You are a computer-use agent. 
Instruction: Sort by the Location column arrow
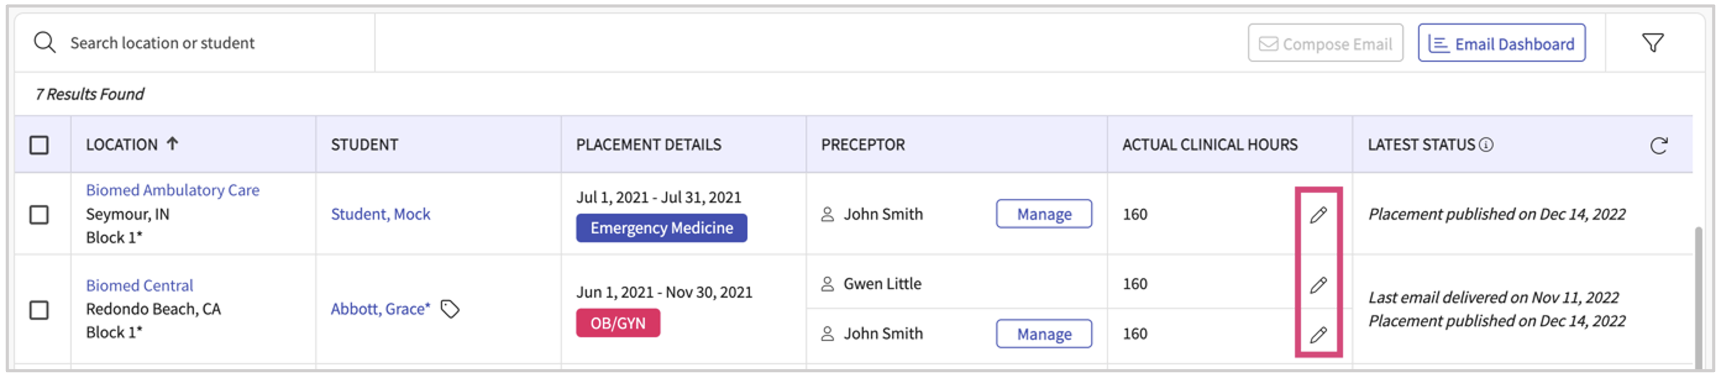point(172,143)
